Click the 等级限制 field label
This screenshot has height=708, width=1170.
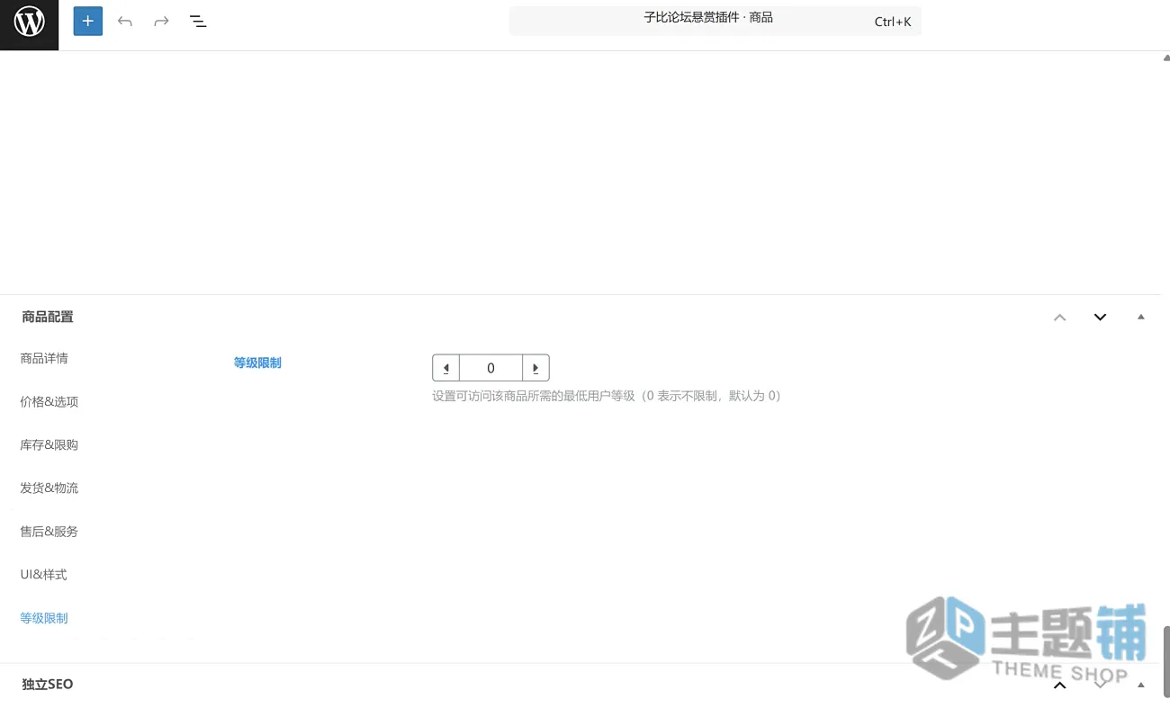[x=257, y=363]
